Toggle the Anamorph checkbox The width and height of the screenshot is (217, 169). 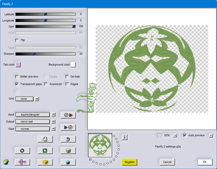click(x=46, y=84)
